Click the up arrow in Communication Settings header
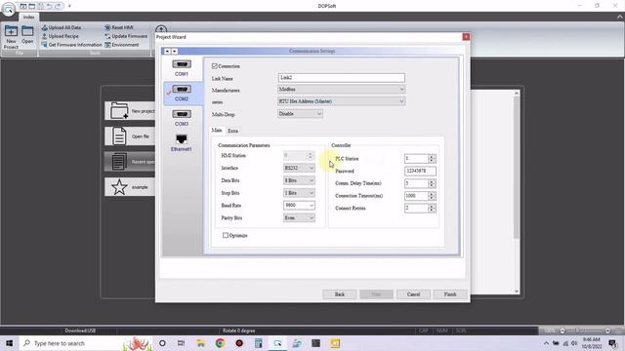This screenshot has width=625, height=351. click(167, 51)
